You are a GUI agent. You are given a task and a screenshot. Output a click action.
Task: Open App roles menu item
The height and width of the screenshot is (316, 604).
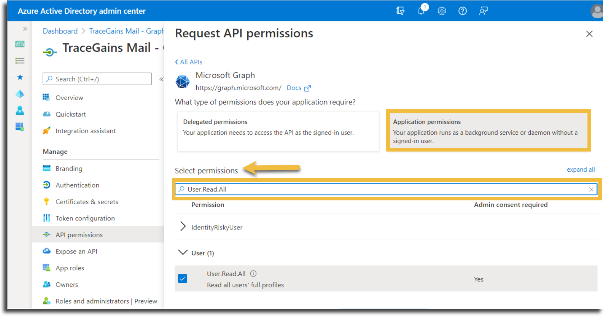pyautogui.click(x=70, y=268)
